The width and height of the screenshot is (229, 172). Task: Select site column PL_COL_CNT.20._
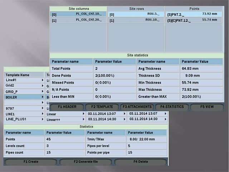pyautogui.click(x=78, y=20)
